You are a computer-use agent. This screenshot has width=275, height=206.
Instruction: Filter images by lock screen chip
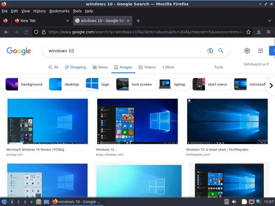click(136, 84)
